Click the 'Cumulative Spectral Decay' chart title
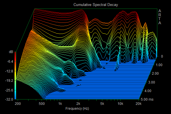 pos(96,5)
